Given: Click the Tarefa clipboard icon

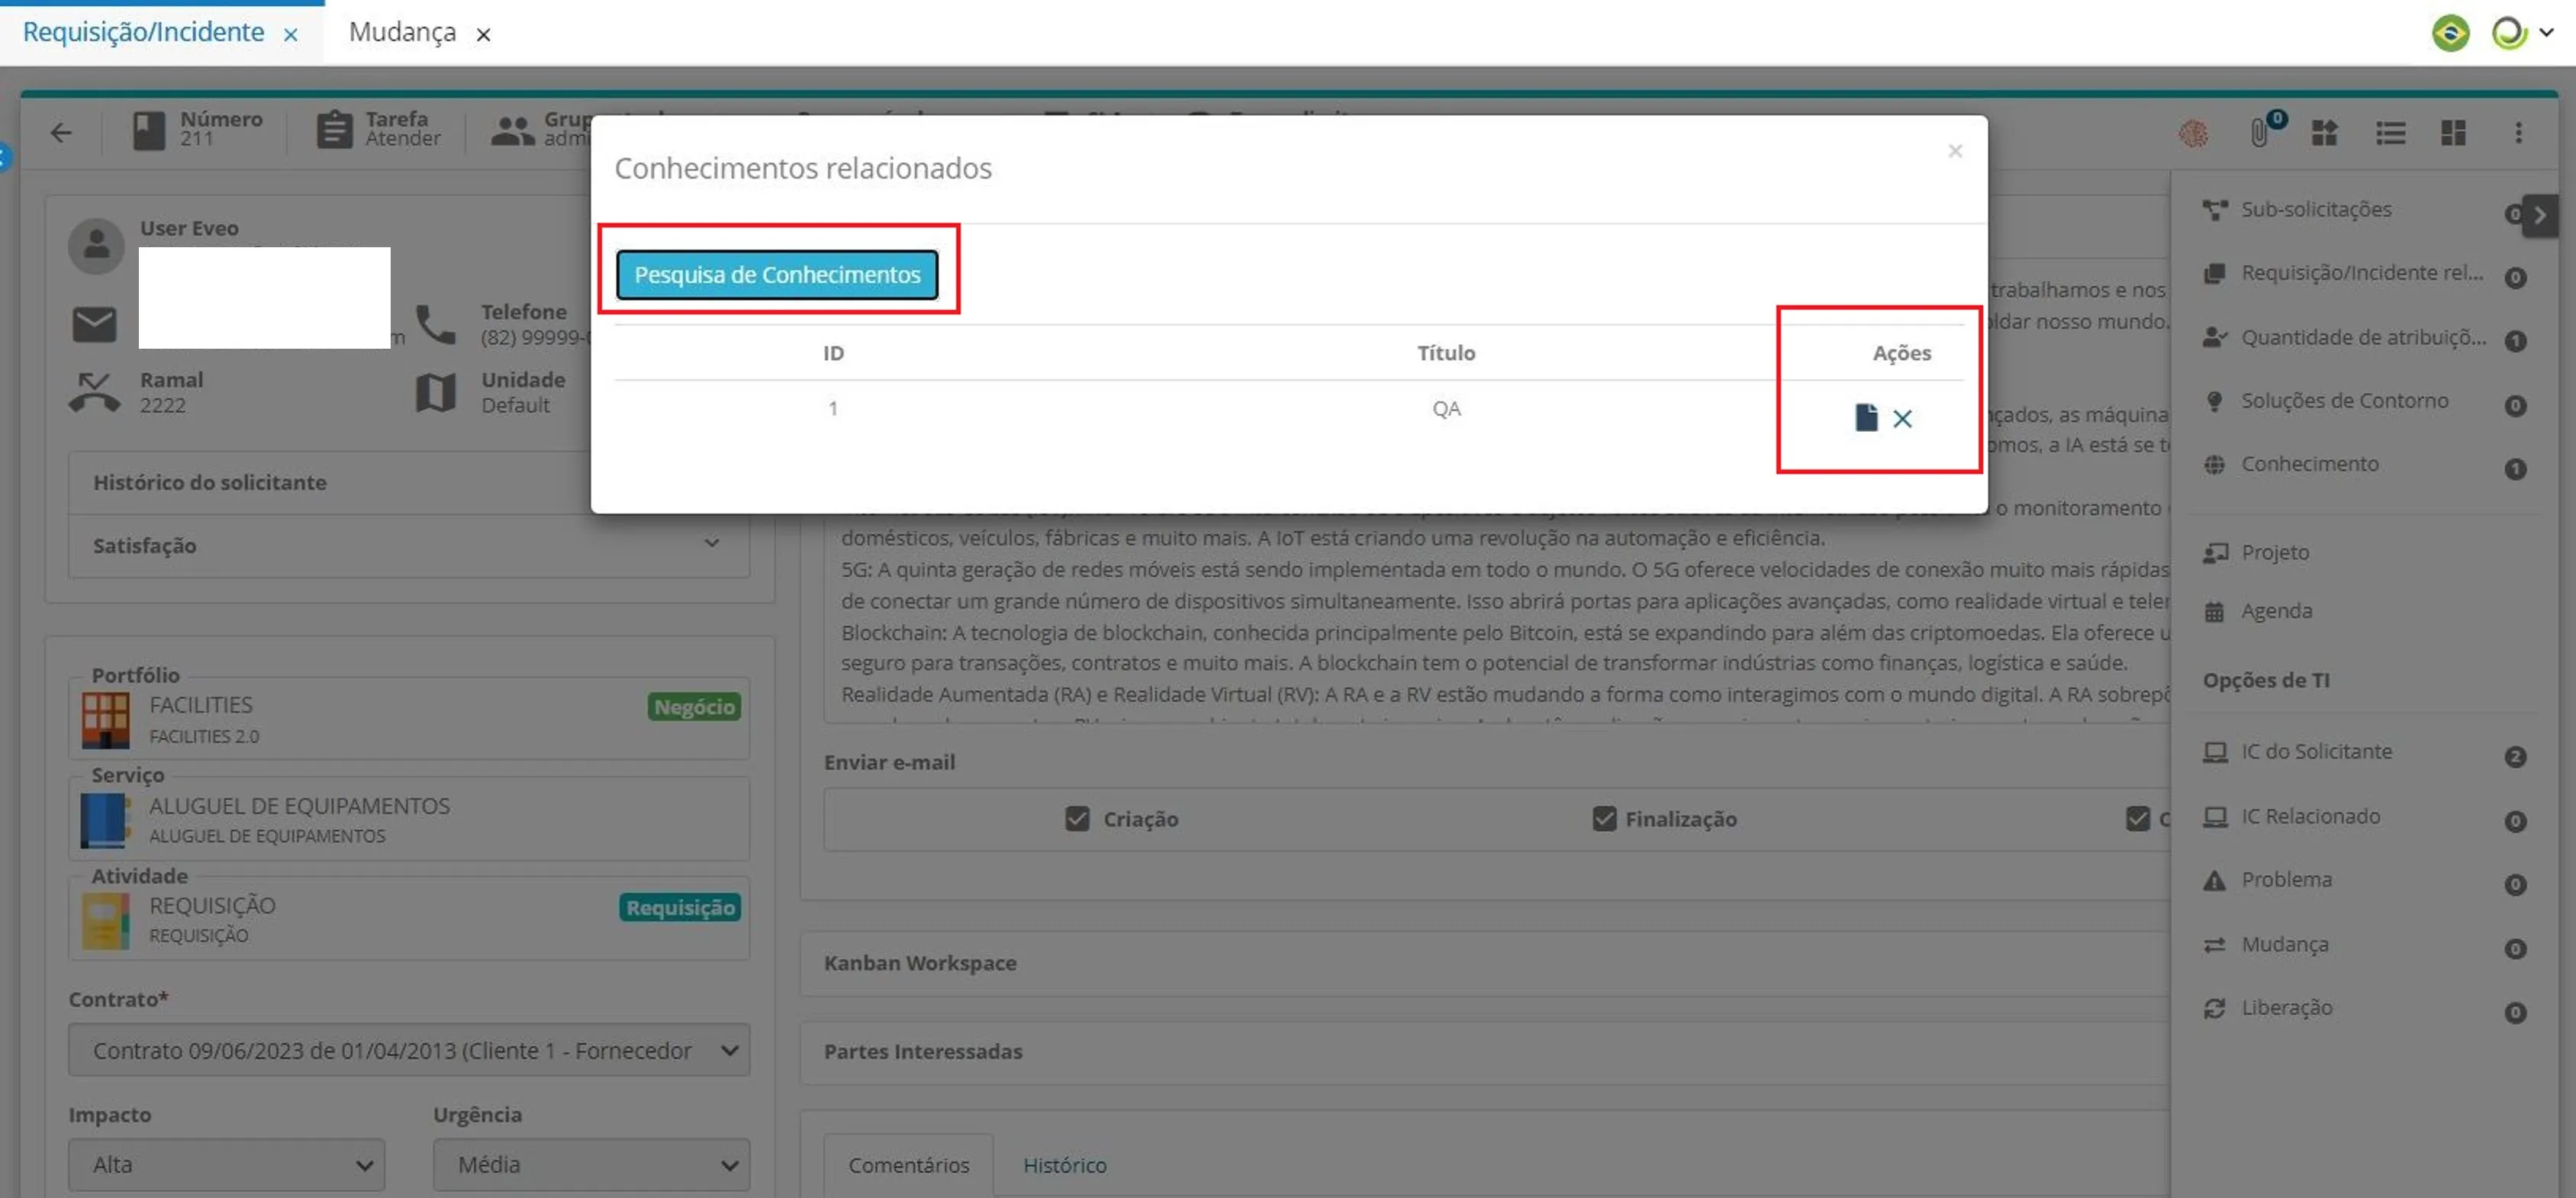Looking at the screenshot, I should click(x=334, y=130).
